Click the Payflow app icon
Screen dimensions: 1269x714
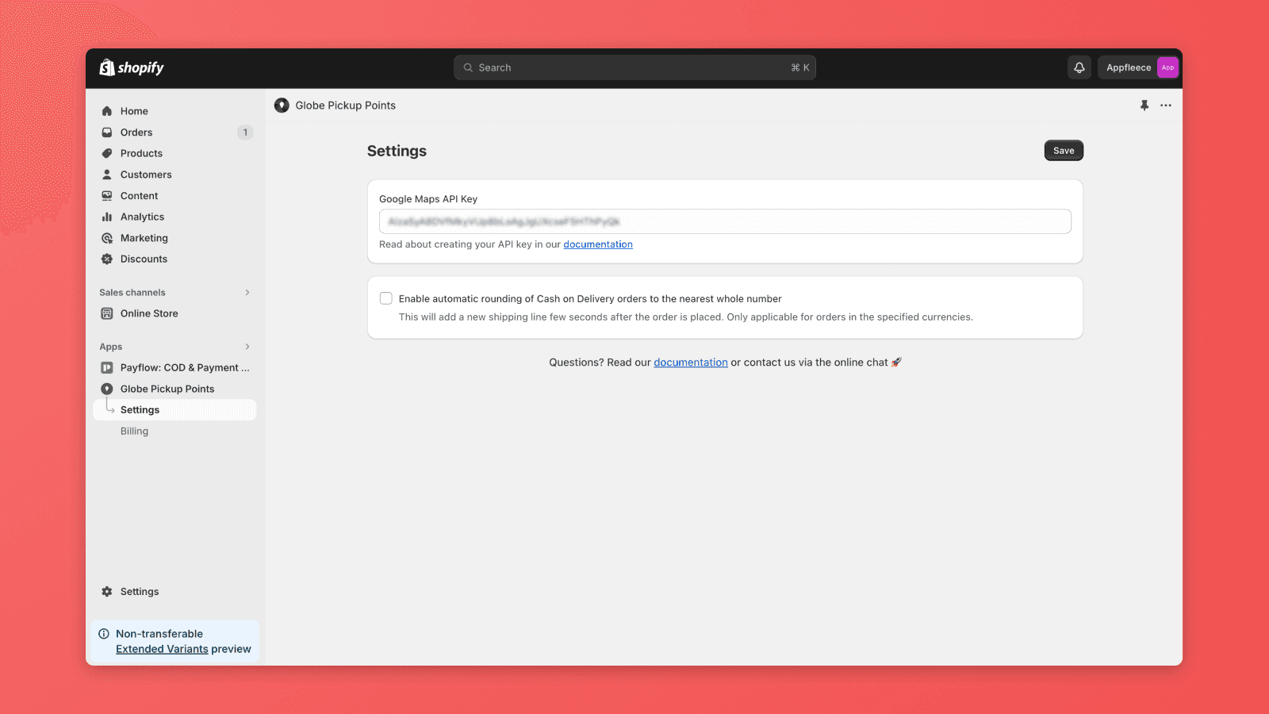[107, 367]
